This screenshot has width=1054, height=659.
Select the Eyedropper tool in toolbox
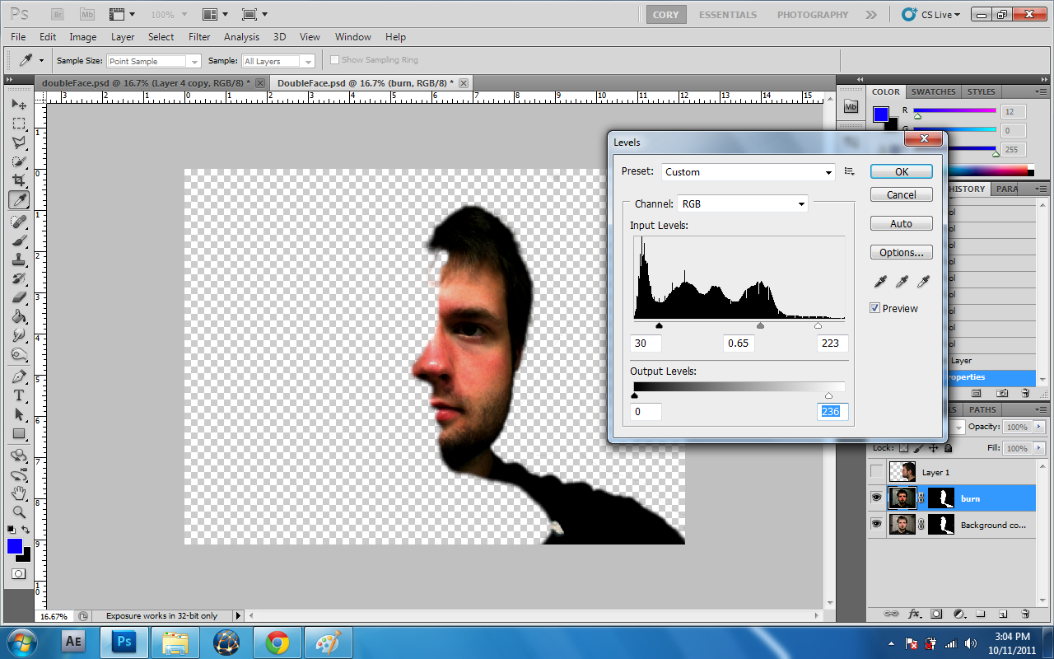pyautogui.click(x=18, y=199)
